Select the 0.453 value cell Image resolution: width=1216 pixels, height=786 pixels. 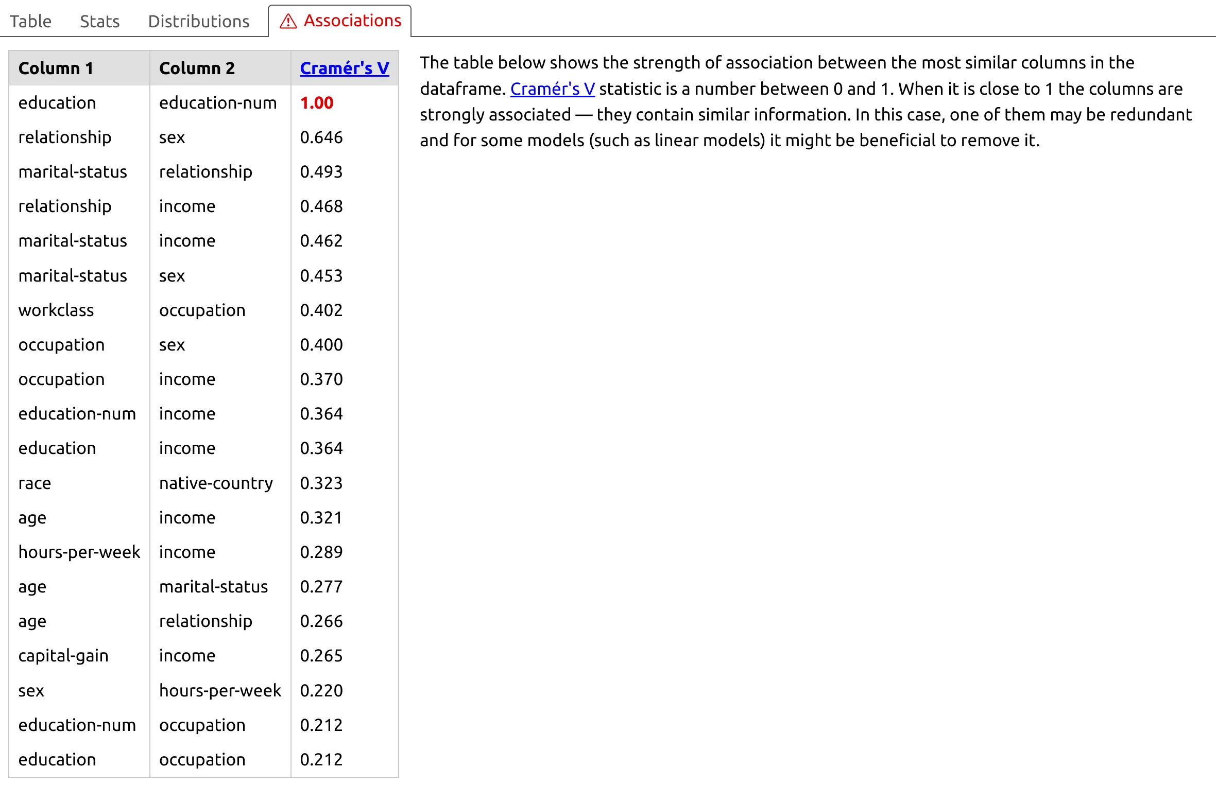(x=321, y=275)
